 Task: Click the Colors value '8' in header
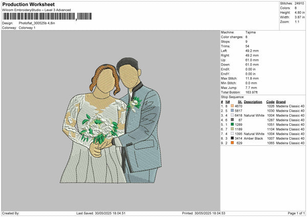296,8
